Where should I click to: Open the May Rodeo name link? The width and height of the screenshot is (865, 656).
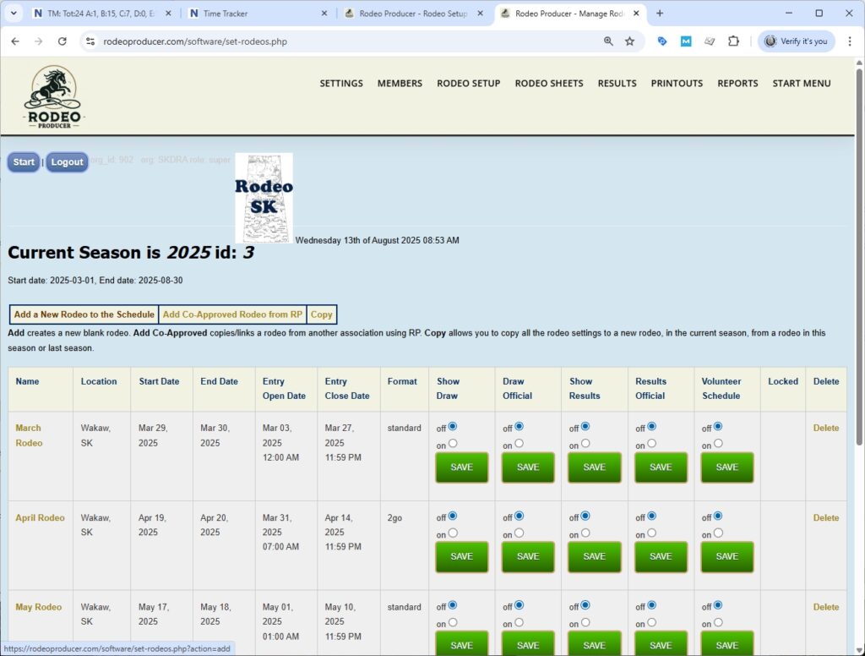click(x=38, y=607)
